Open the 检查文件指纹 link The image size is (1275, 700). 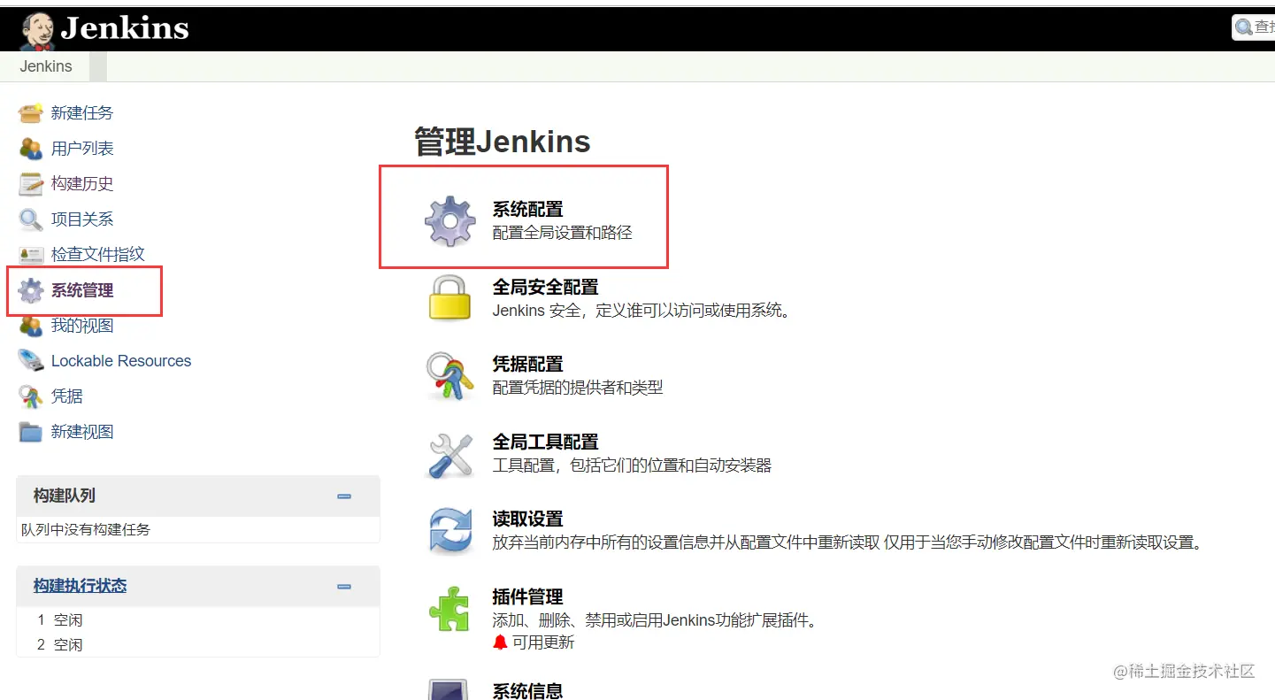tap(98, 255)
